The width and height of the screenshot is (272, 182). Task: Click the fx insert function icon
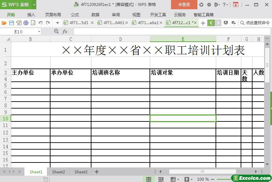[65, 31]
